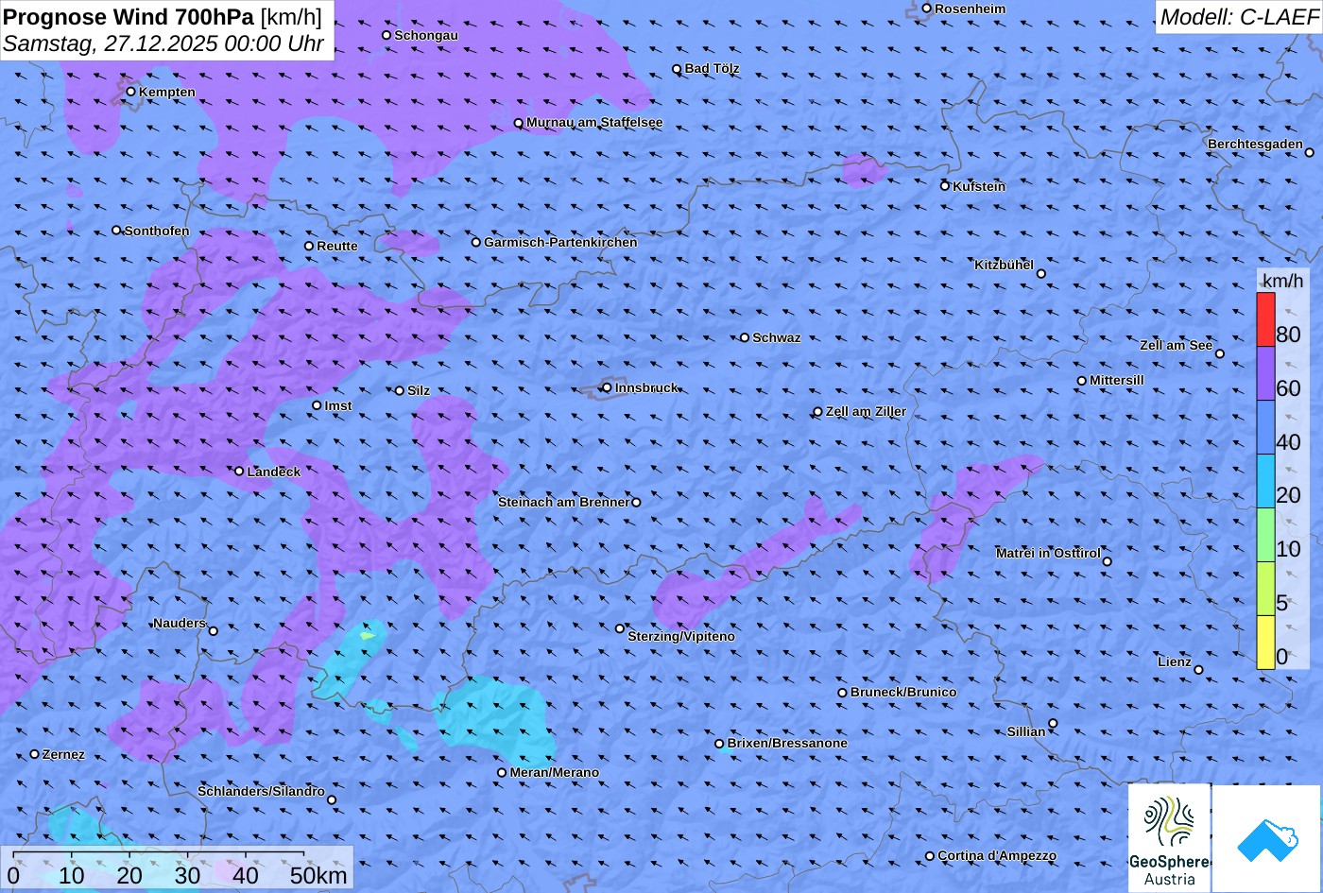
Task: Click the date 'Samstag, 27.12.2025 00:00 Uhr'
Action: pos(163,43)
